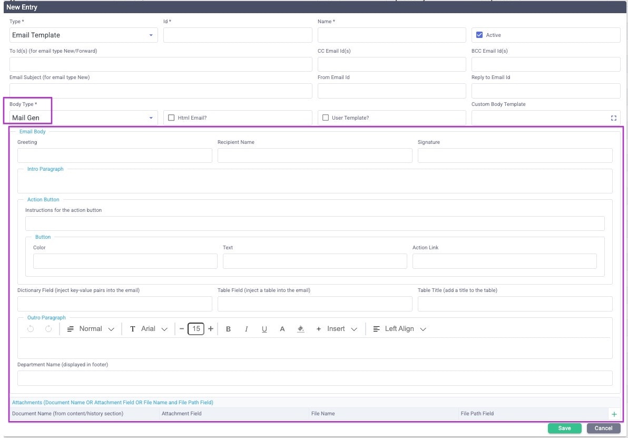This screenshot has height=438, width=628.
Task: Check the User Template? checkbox
Action: [x=326, y=117]
